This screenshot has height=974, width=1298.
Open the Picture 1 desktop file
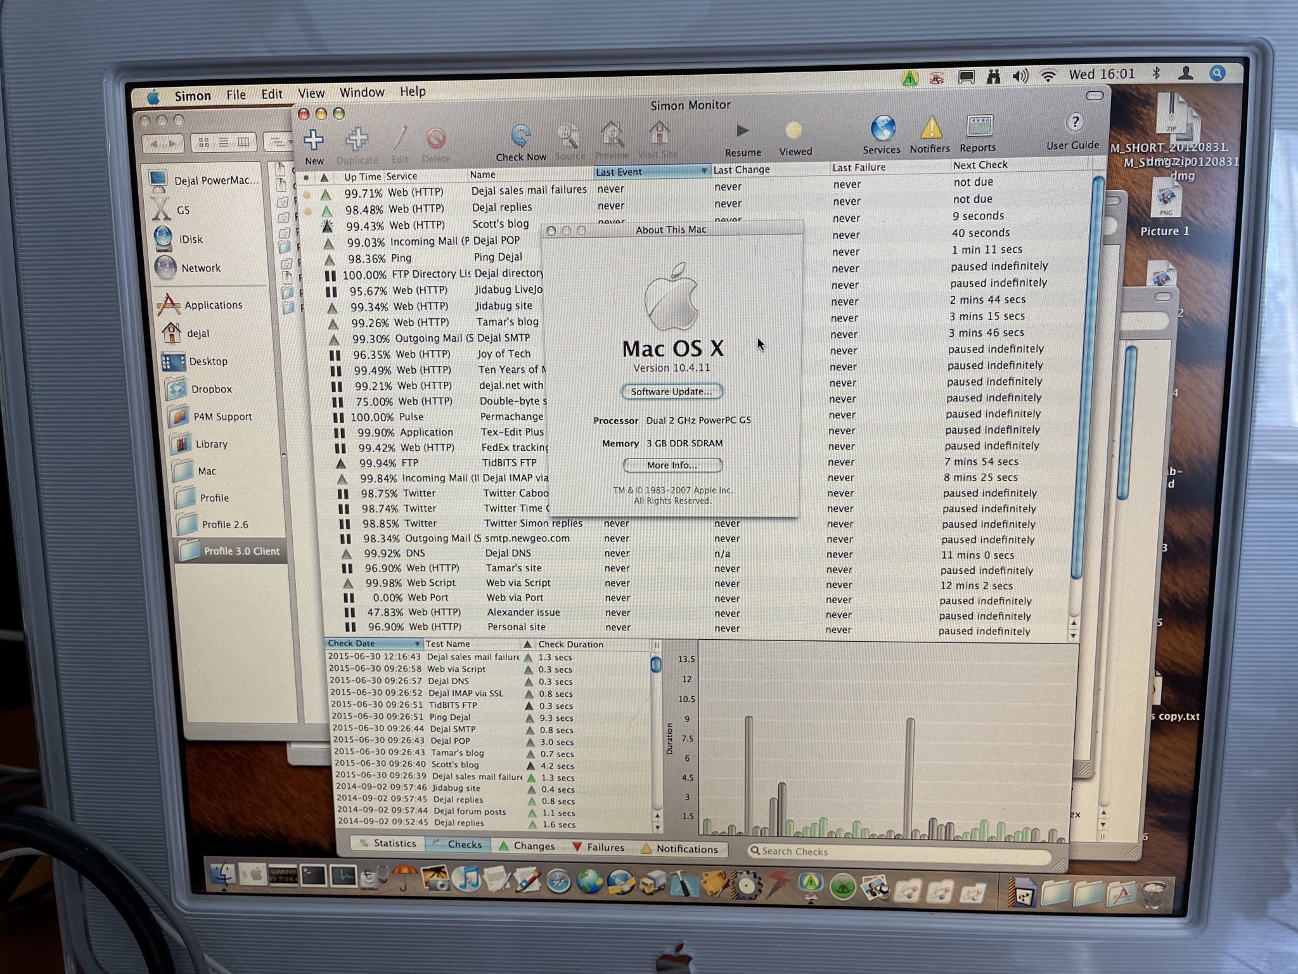pos(1165,207)
